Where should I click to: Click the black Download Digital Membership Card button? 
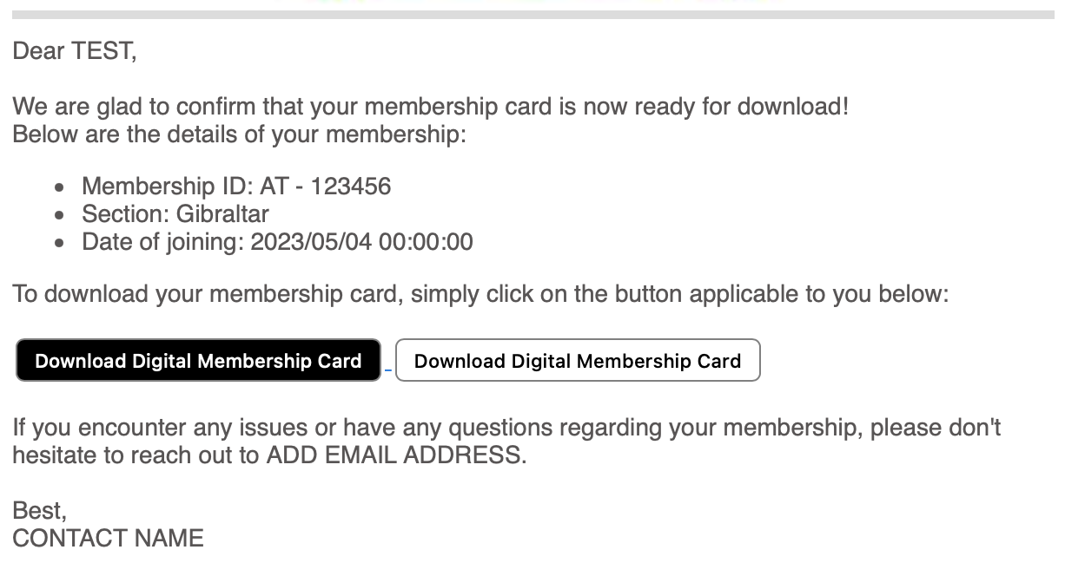198,361
